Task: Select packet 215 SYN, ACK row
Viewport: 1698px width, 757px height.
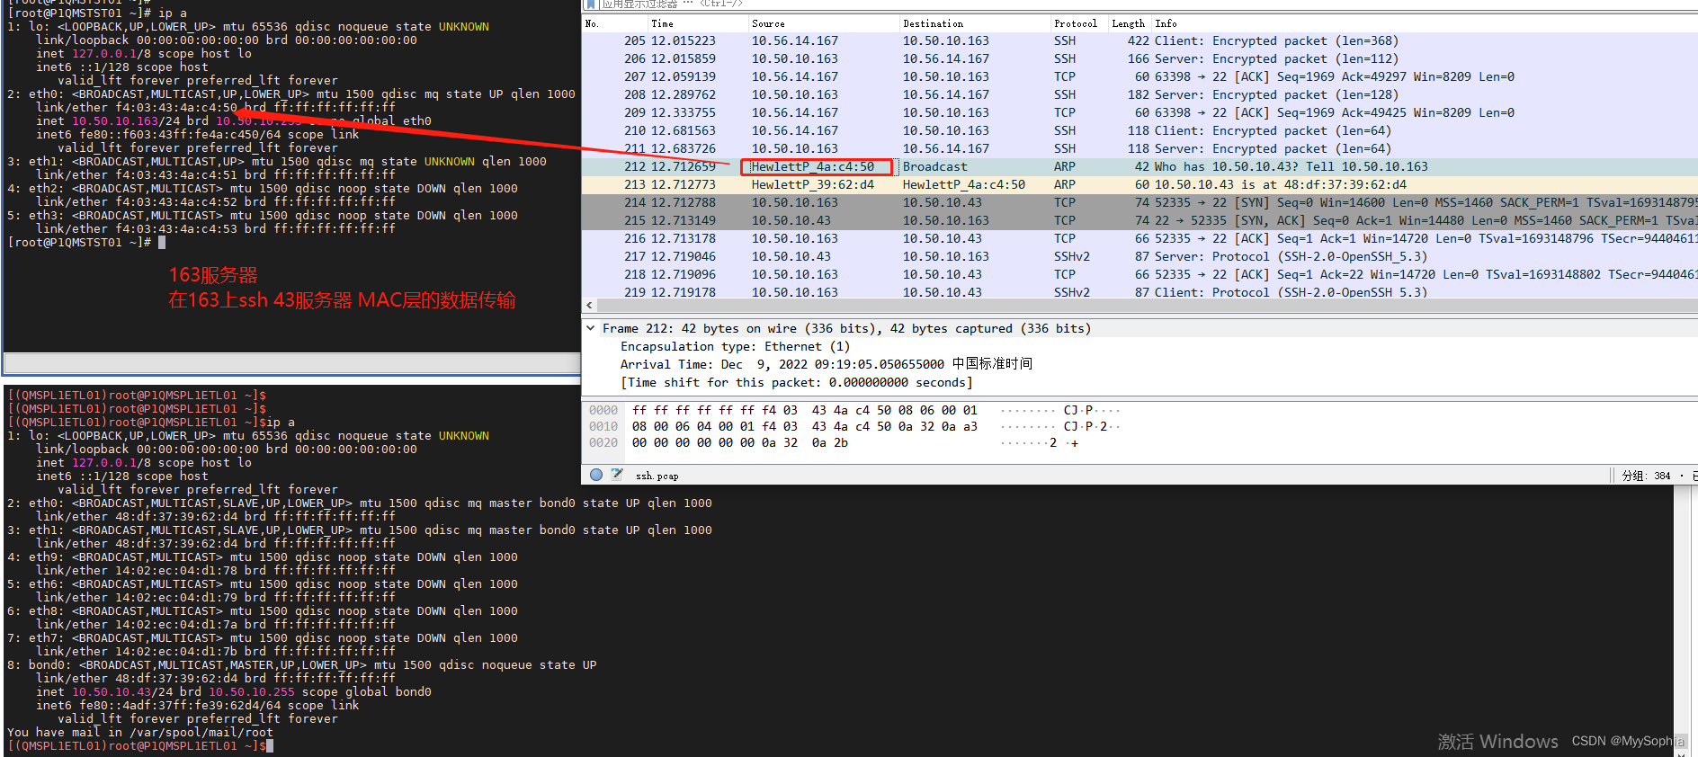Action: 1139,220
